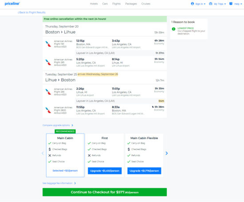Click the Main Cabin Flexible title
Viewport: 244px width, 202px height.
144,138
